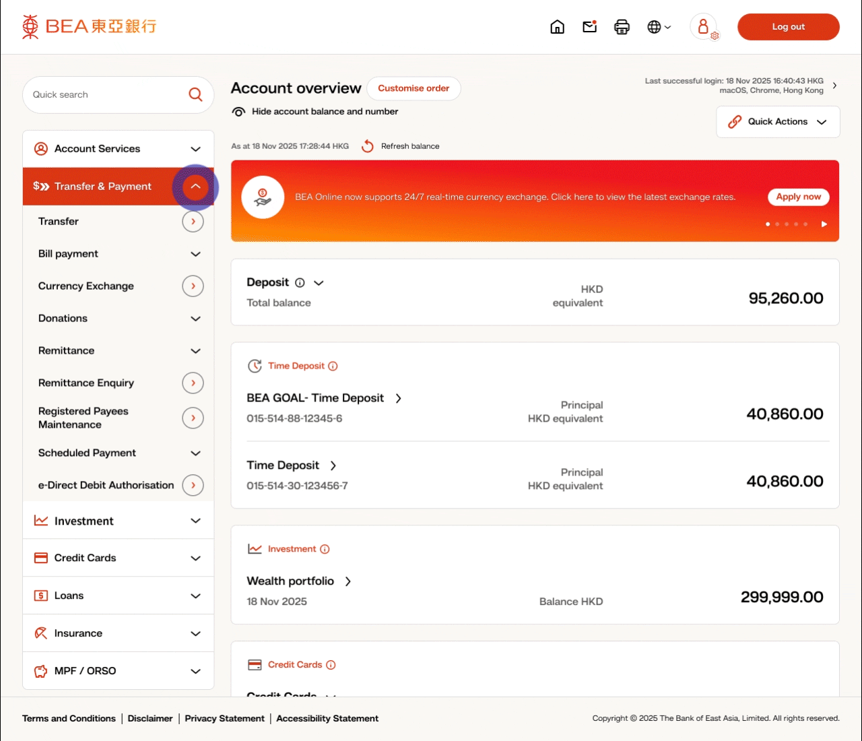862x741 pixels.
Task: Click the Customise order button
Action: point(413,88)
